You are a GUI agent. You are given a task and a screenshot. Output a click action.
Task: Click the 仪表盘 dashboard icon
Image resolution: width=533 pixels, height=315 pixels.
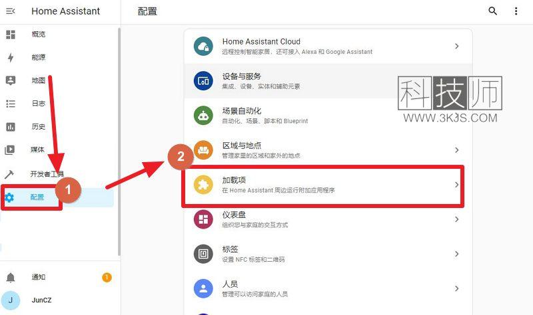pos(203,219)
